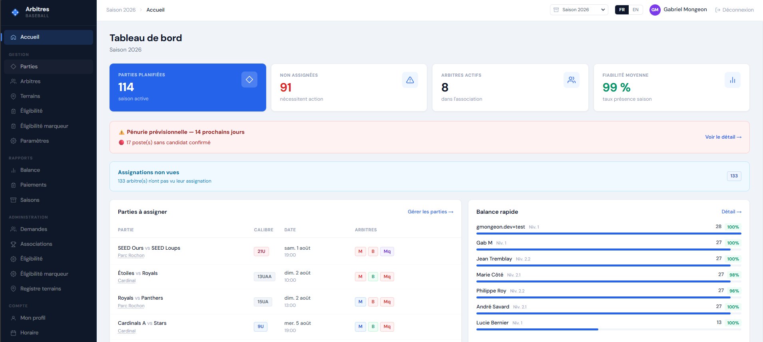Open Associations in the sidebar menu
Screen dimensions: 763x342
tap(48, 244)
